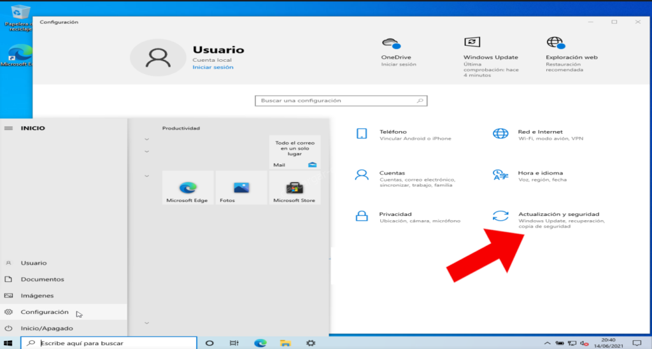The height and width of the screenshot is (349, 652).
Task: Open the Microsoft Store tile
Action: tap(295, 188)
